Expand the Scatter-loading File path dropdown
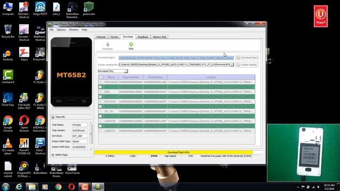 coord(232,65)
